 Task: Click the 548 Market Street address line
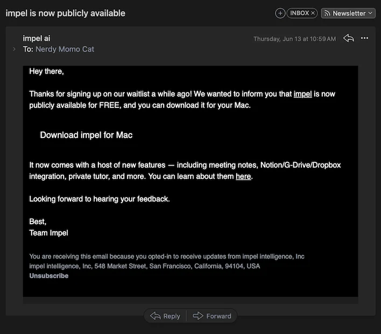coord(144,266)
